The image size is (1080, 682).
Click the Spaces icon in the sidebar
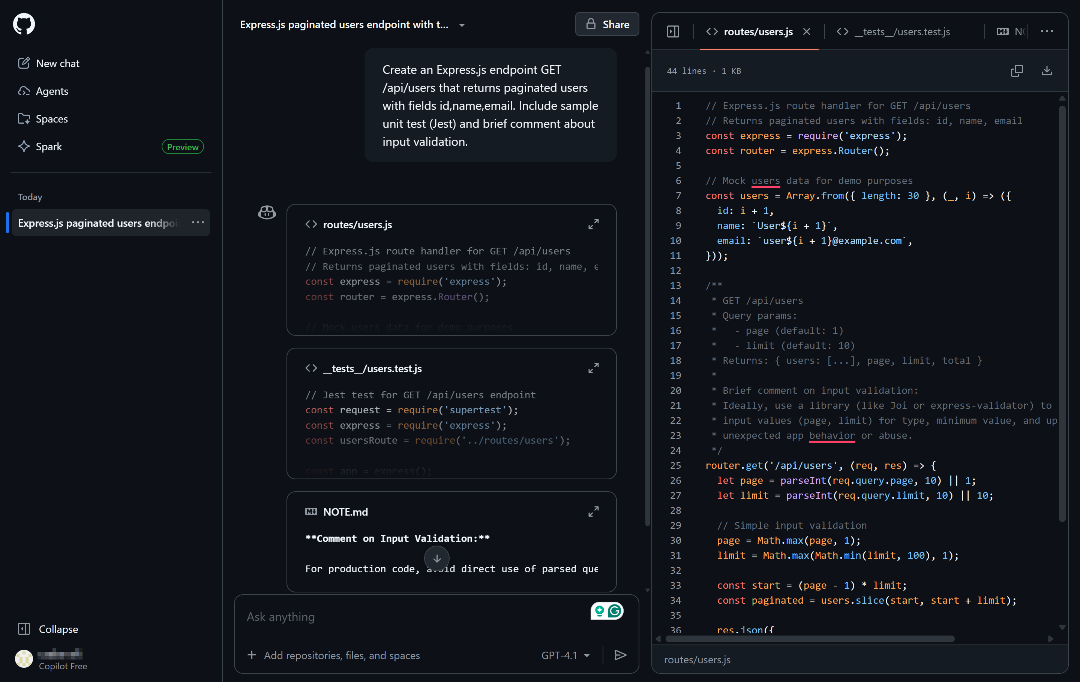tap(24, 119)
